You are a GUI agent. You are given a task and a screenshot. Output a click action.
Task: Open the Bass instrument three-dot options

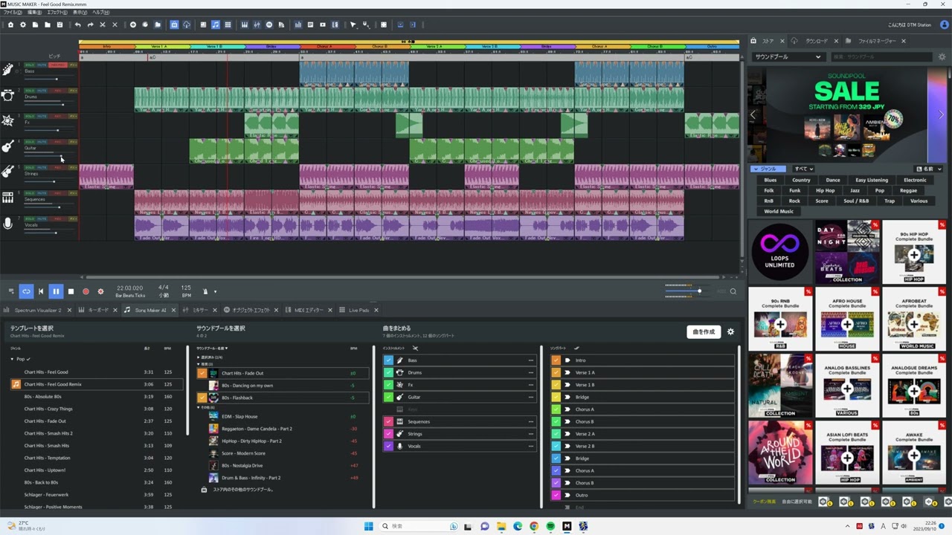click(530, 360)
